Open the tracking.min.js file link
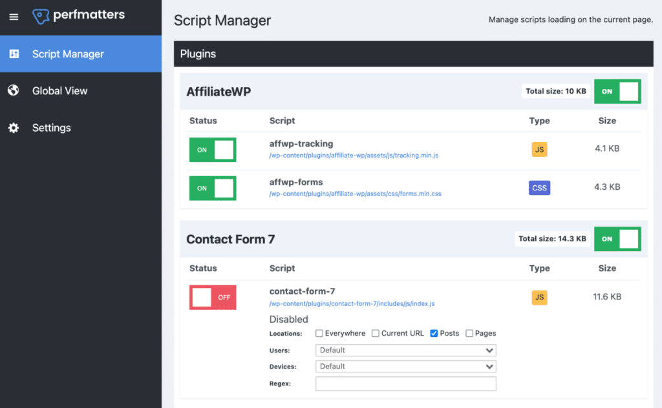Image resolution: width=662 pixels, height=408 pixels. 354,156
